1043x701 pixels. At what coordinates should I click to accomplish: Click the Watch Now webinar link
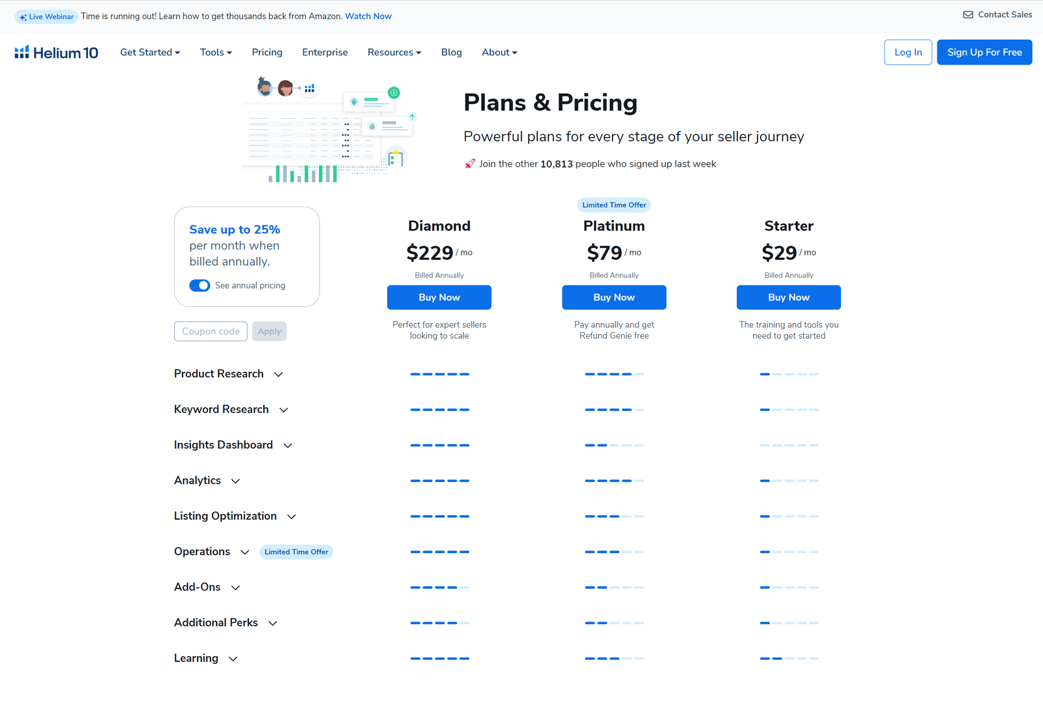point(368,16)
